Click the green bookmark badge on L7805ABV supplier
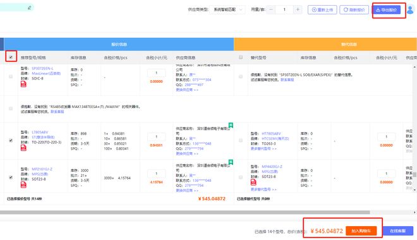Image resolution: width=417 pixels, height=240 pixels. click(231, 125)
